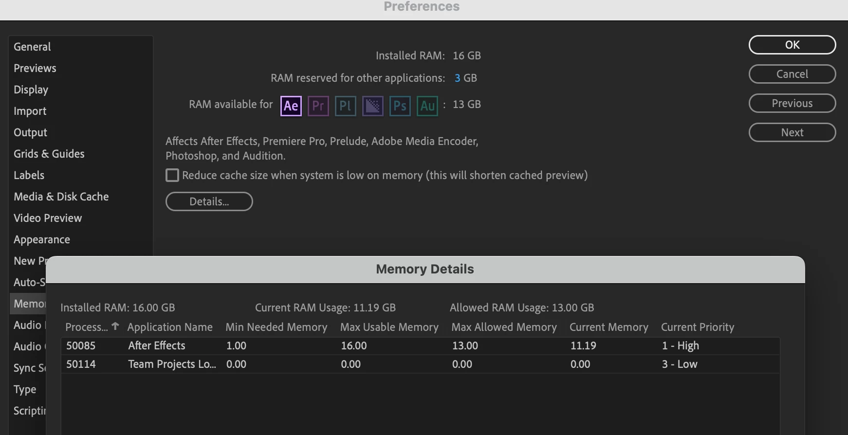The image size is (848, 435).
Task: Click the Details... button
Action: tap(209, 201)
